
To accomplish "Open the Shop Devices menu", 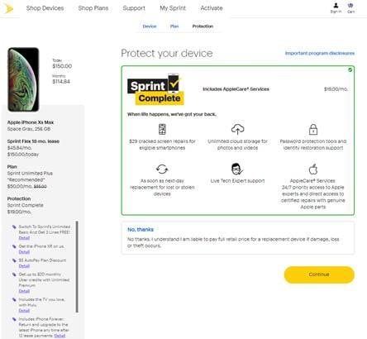I will (45, 8).
